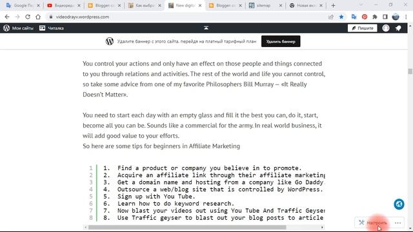Viewport: 413px width, 232px height.
Task: Open the Pinterest extension icon
Action: tap(365, 17)
